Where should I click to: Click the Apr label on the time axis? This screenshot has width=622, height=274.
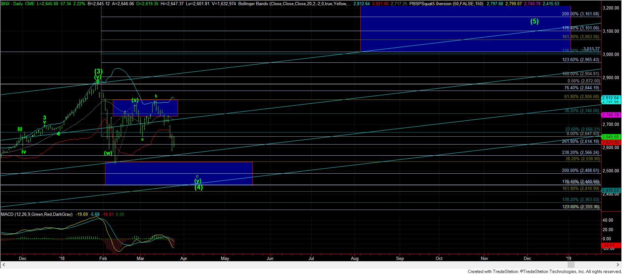[x=184, y=258]
